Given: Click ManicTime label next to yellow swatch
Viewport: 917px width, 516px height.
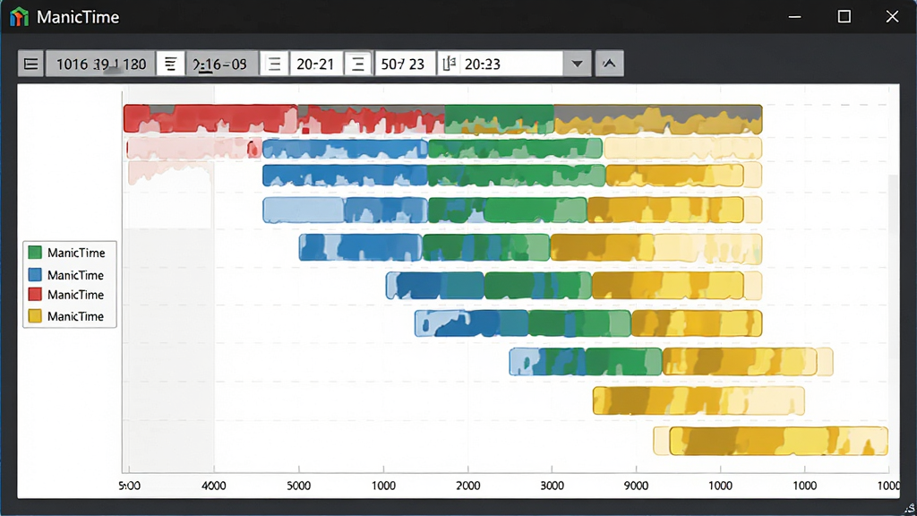Looking at the screenshot, I should pyautogui.click(x=75, y=316).
